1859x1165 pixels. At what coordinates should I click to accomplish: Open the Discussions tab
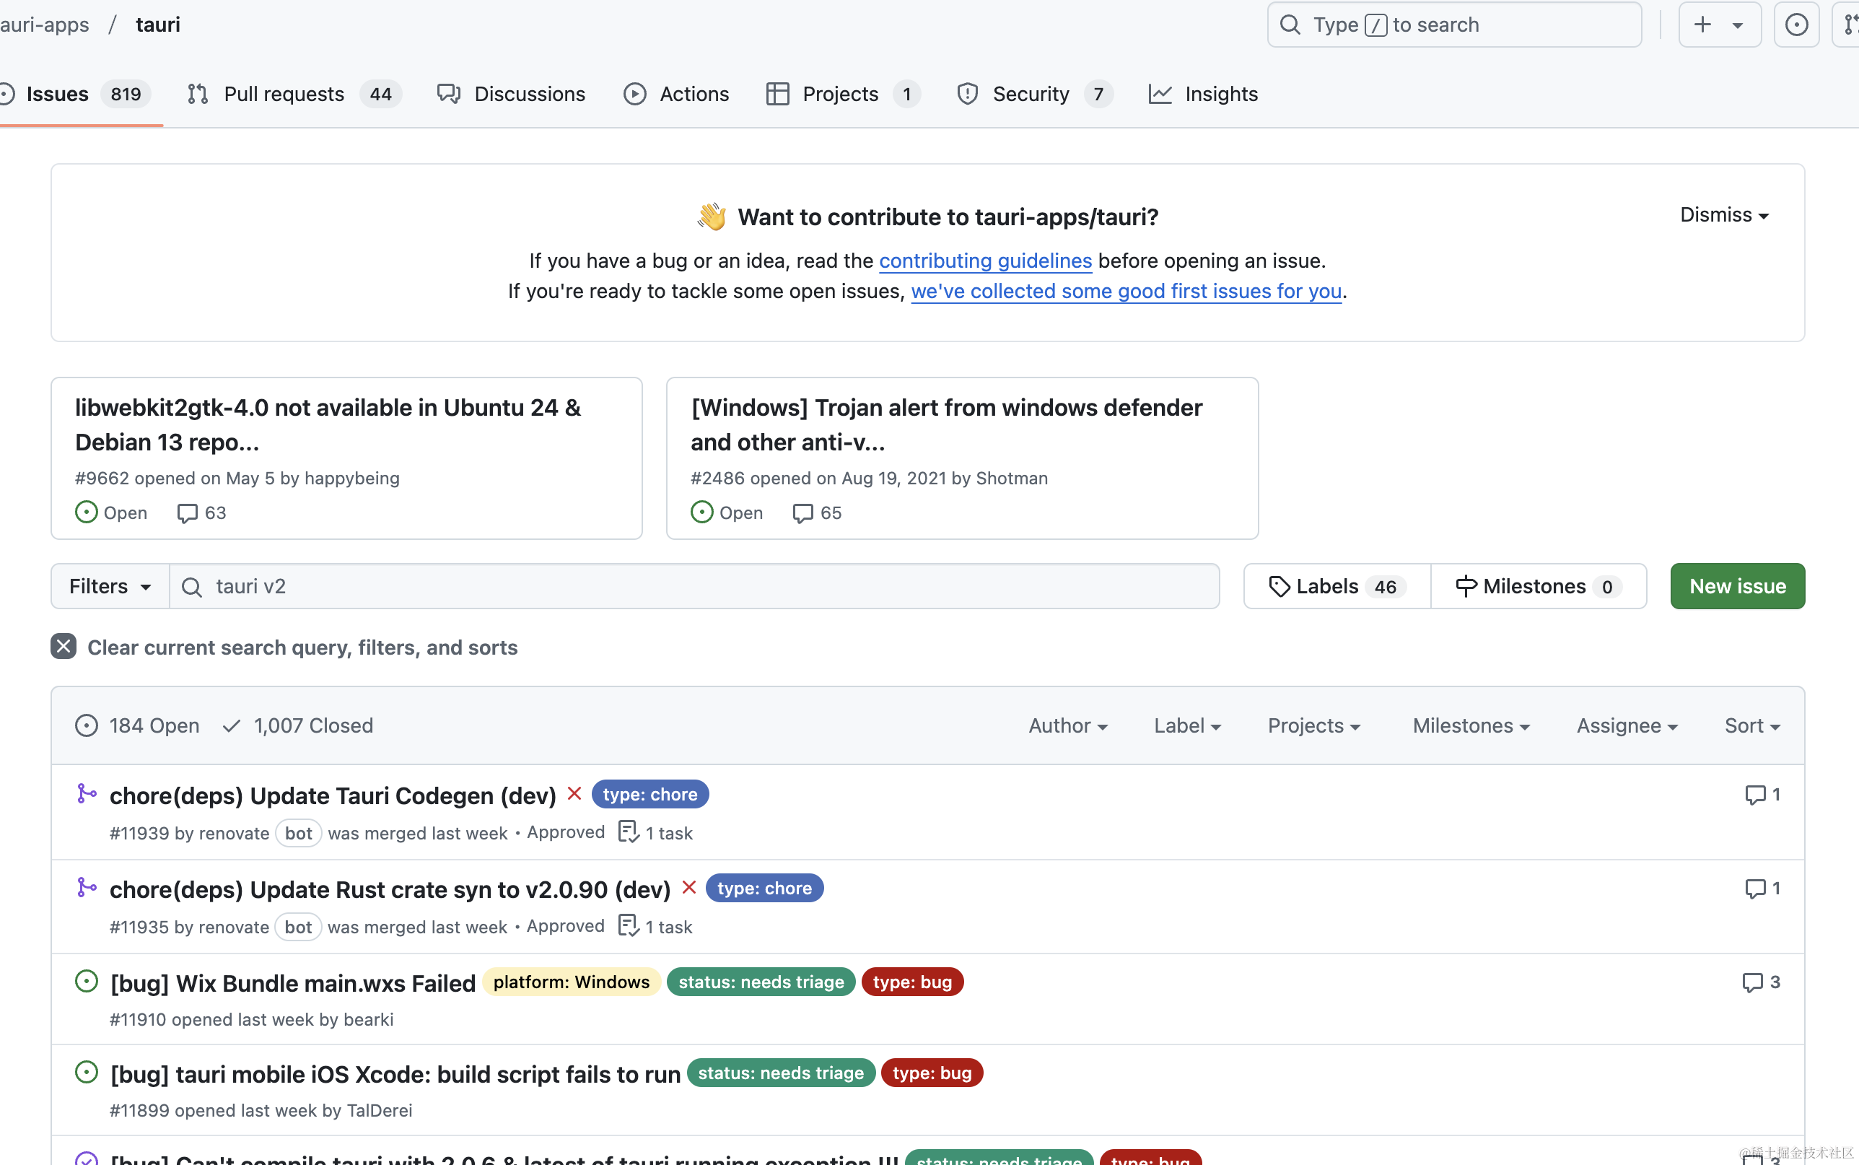[529, 94]
